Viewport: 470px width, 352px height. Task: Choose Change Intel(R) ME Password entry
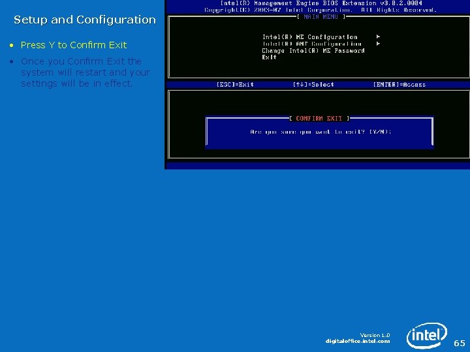tap(313, 51)
